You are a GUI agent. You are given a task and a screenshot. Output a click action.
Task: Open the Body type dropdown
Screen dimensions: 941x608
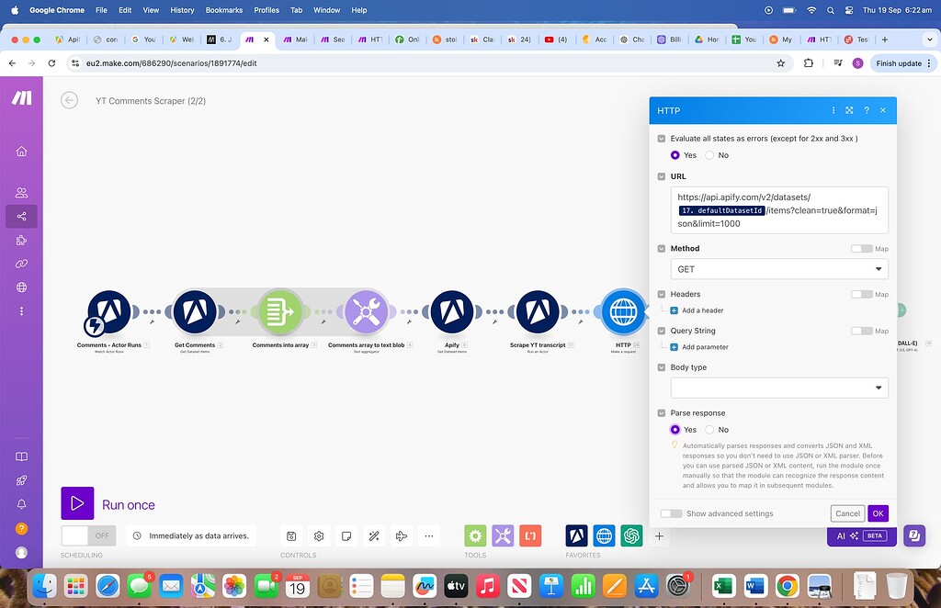[778, 387]
